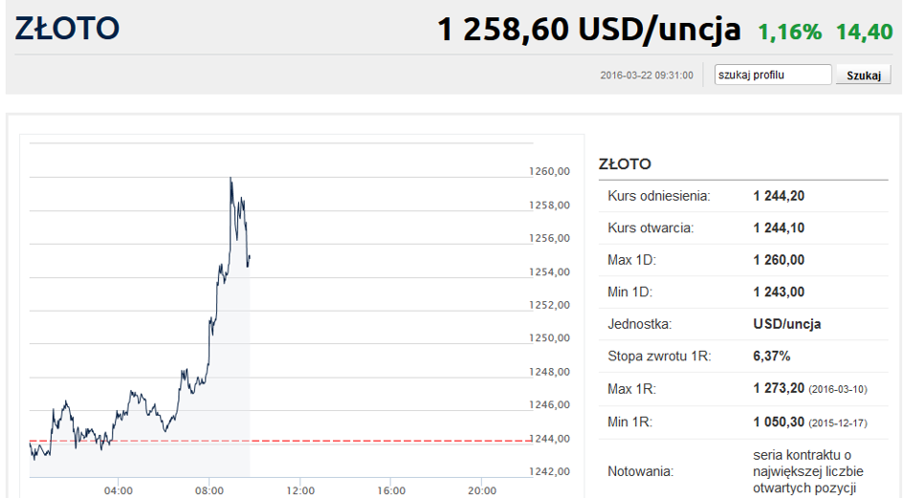Click the green 1,16% change value
904x498 pixels.
tap(789, 32)
